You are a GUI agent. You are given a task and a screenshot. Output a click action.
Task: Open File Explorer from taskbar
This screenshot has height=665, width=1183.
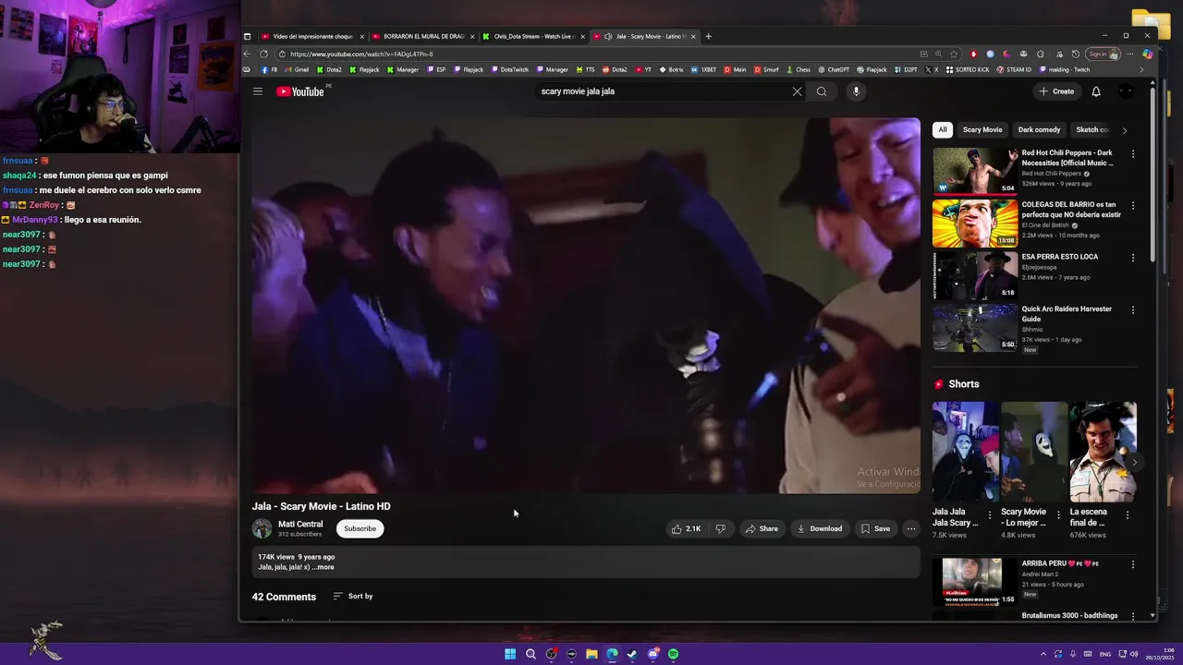591,654
